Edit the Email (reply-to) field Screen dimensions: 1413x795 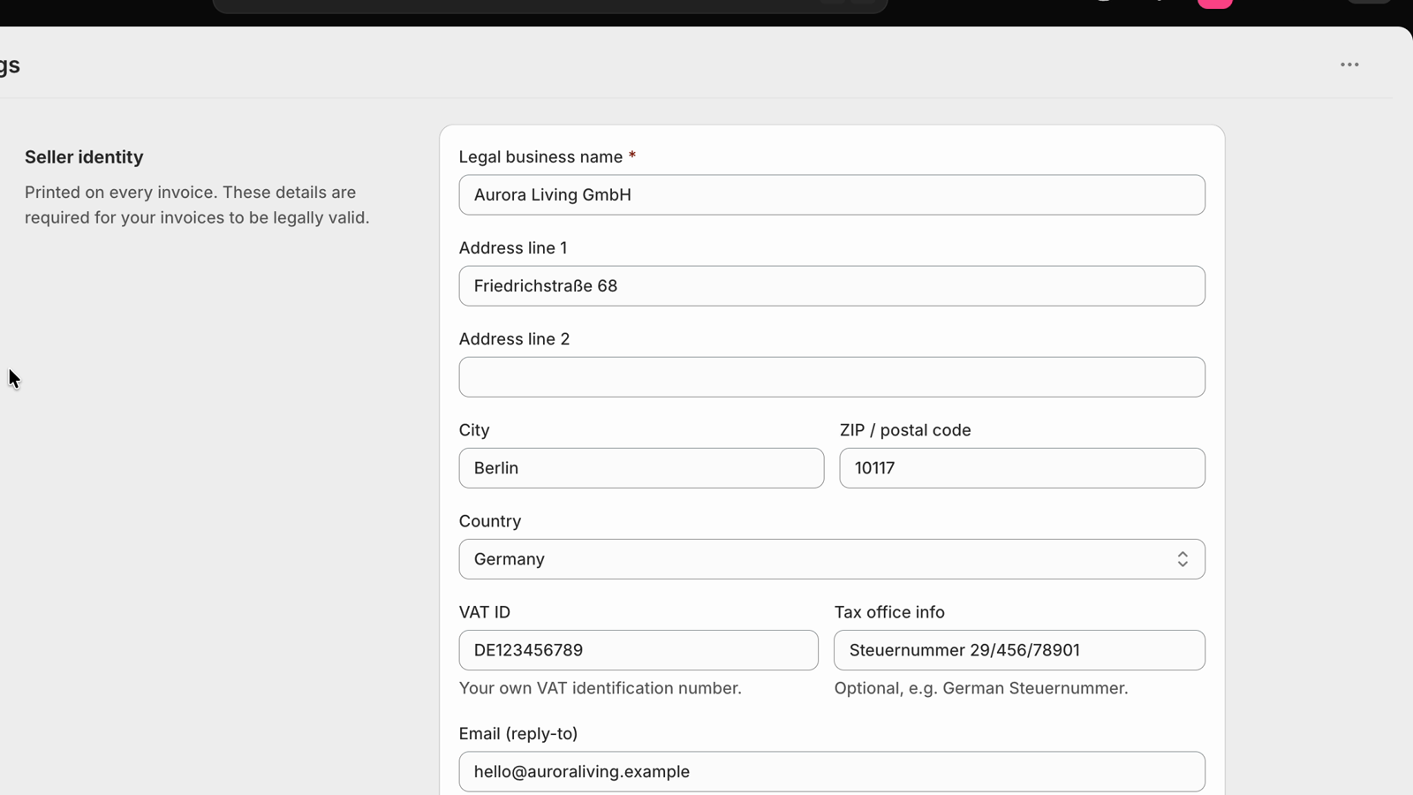[x=832, y=772]
